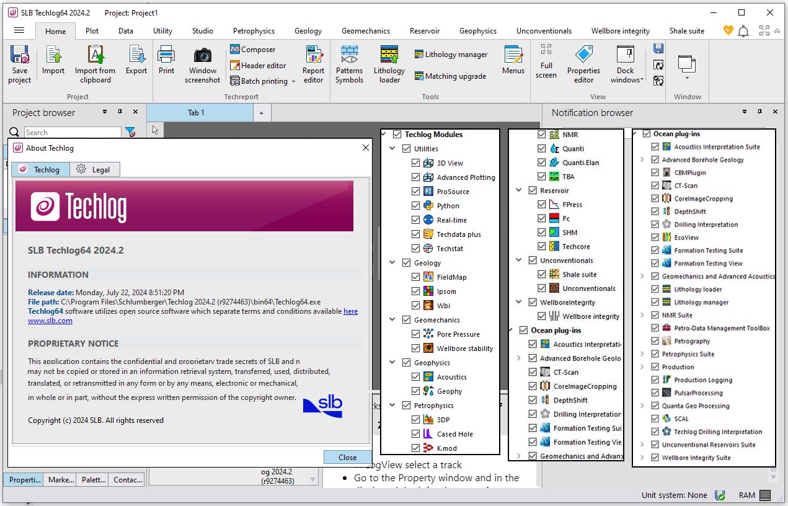
Task: Open the Geomechanics ribbon tab
Action: pos(366,31)
